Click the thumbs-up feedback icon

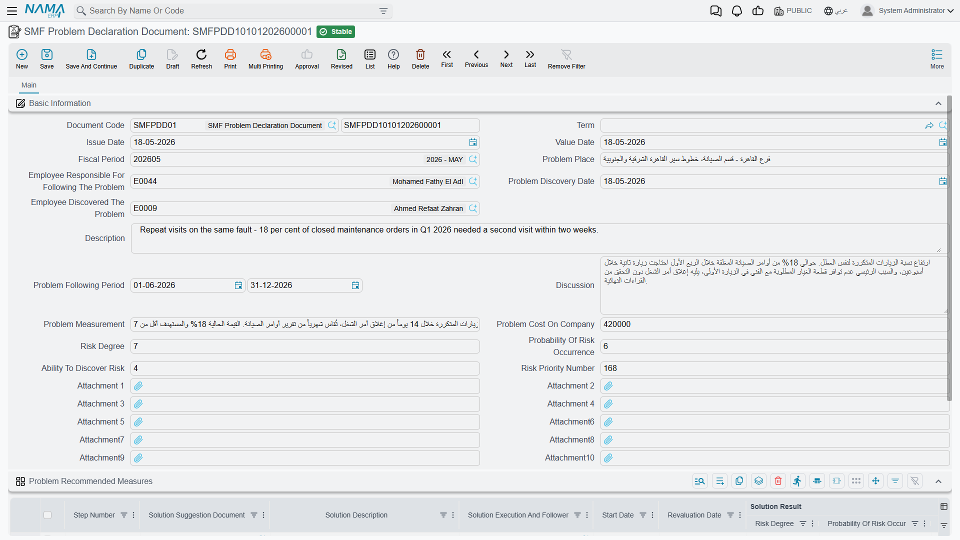(758, 11)
